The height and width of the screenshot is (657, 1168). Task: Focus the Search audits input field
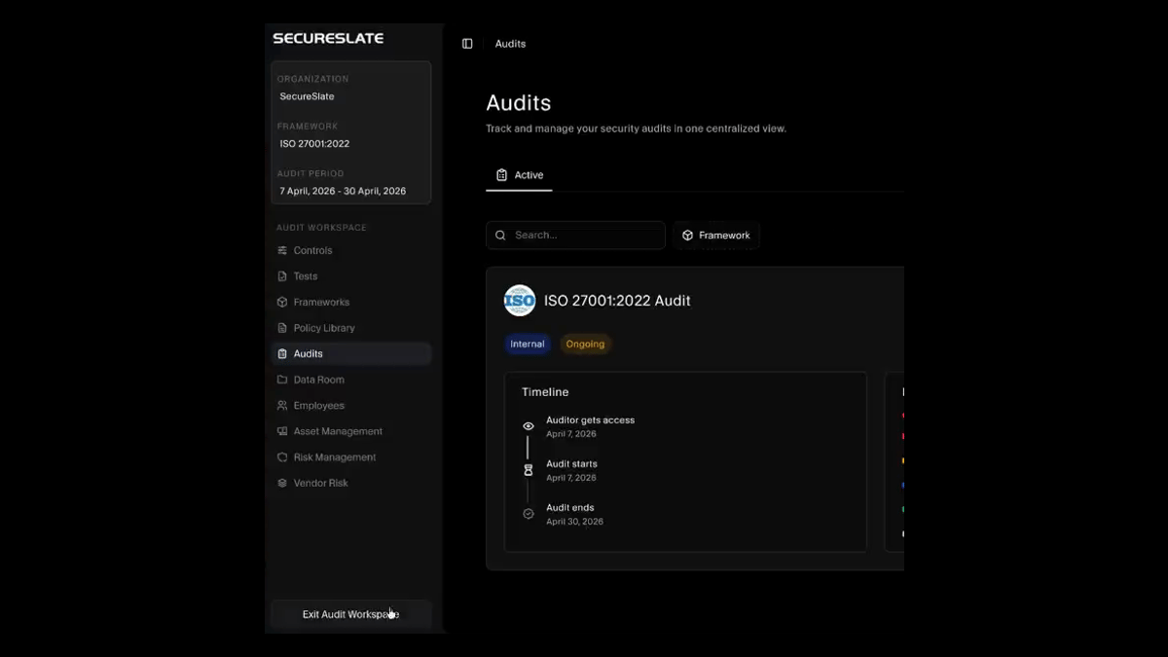click(575, 236)
